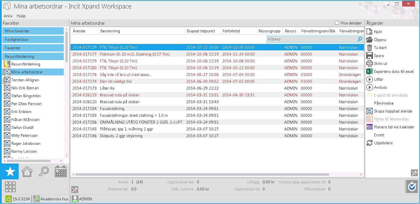Sort by the Resurs column header
Screen dimensions: 420x204
[291, 31]
